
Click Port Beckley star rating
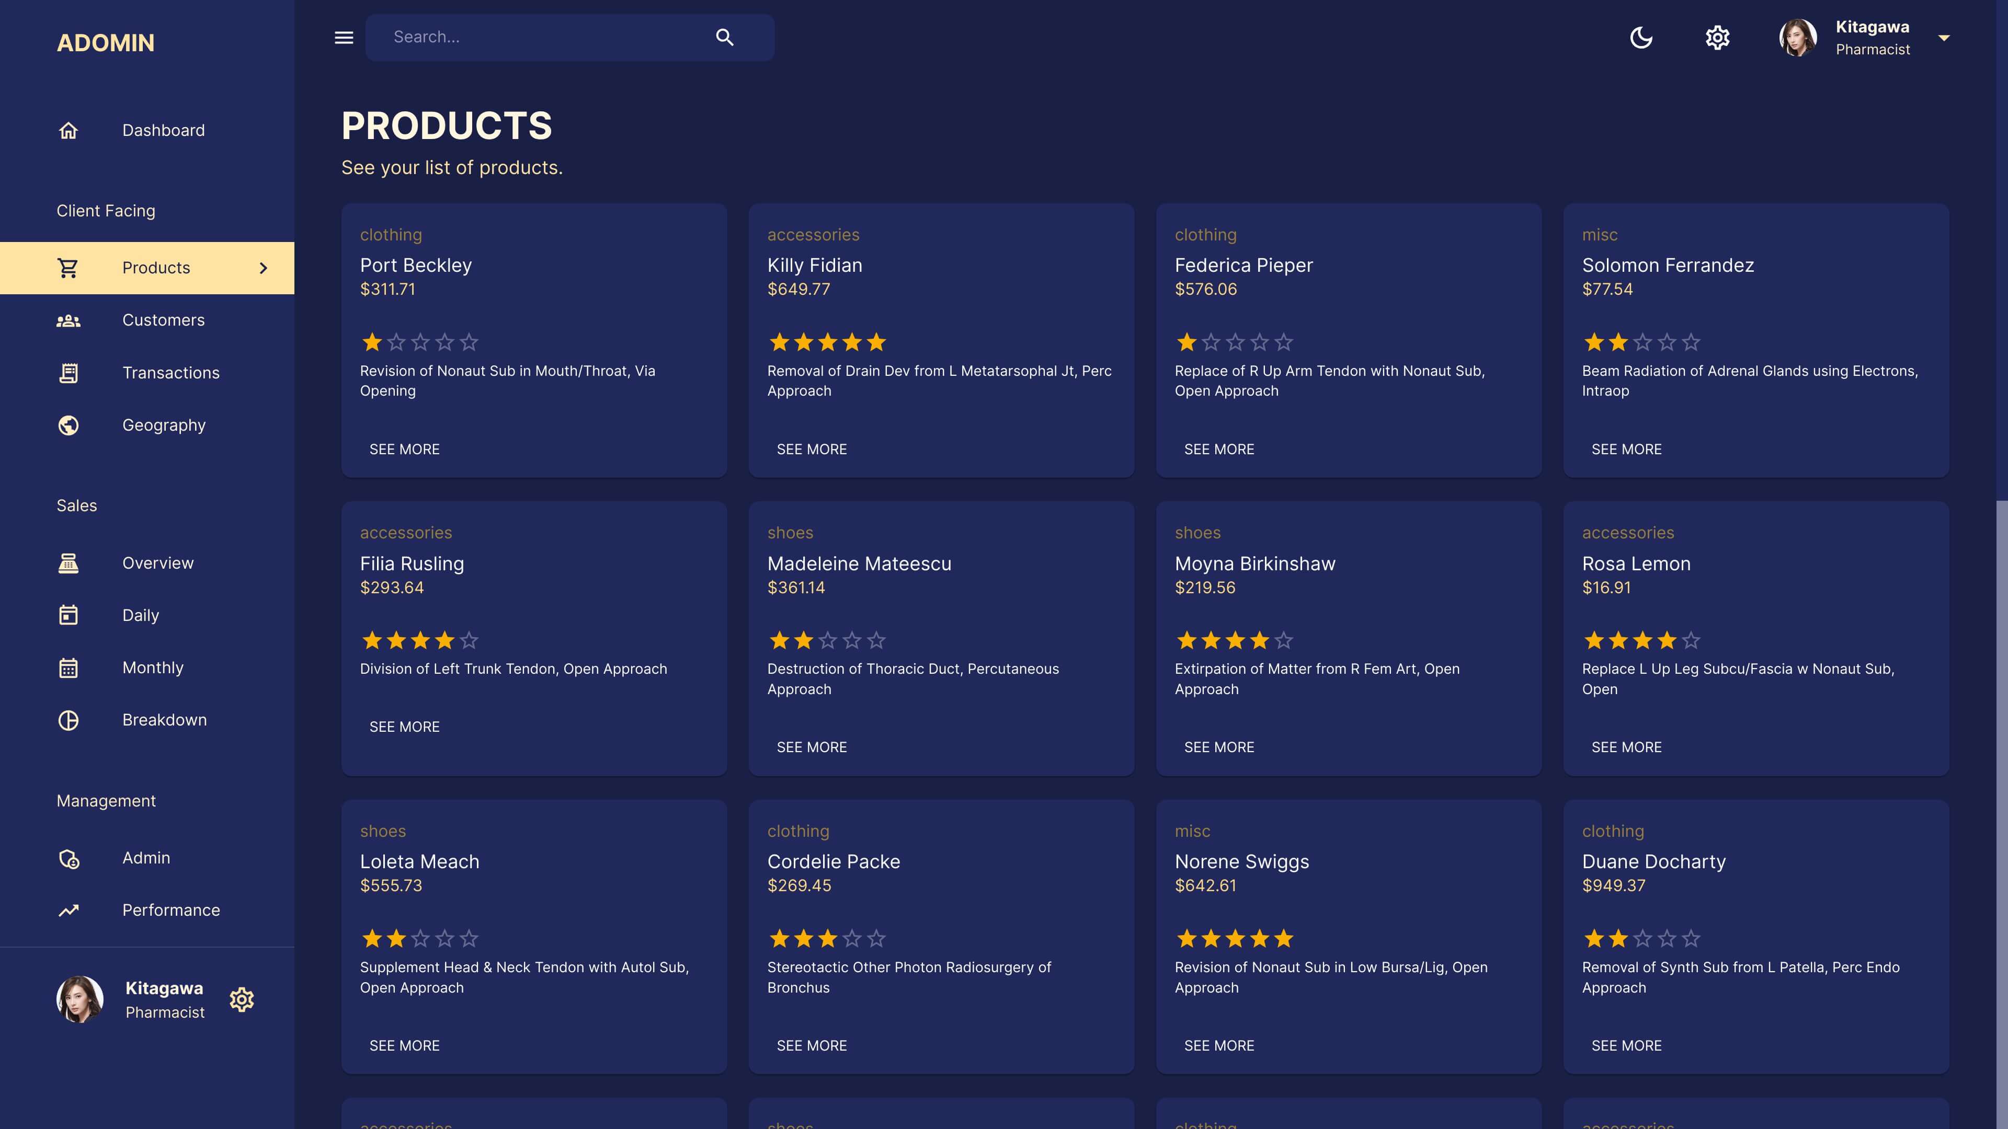[x=420, y=342]
